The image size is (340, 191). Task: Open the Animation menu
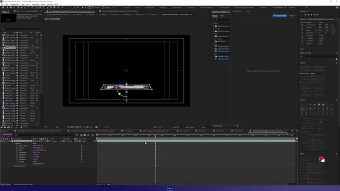pos(36,4)
